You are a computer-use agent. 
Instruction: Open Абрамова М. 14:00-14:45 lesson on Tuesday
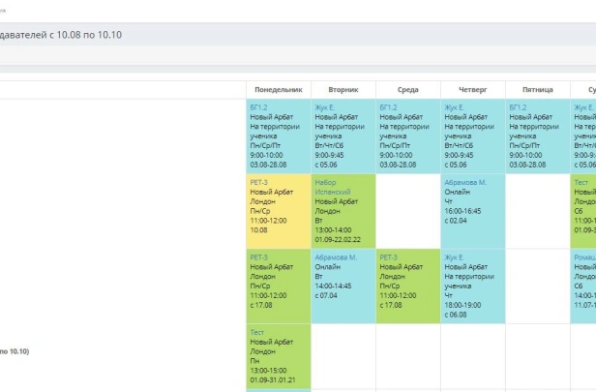(x=343, y=281)
